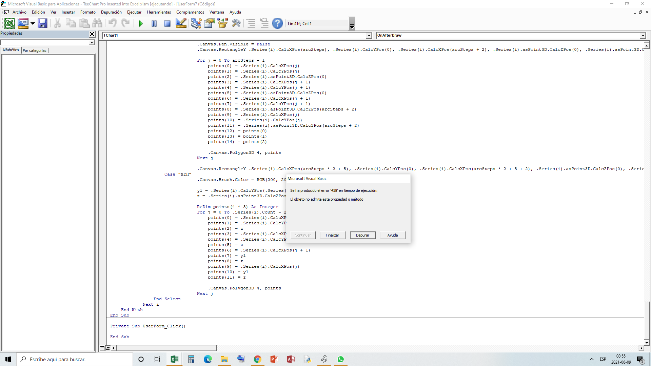651x366 pixels.
Task: Open the Depuración menu
Action: click(x=111, y=12)
